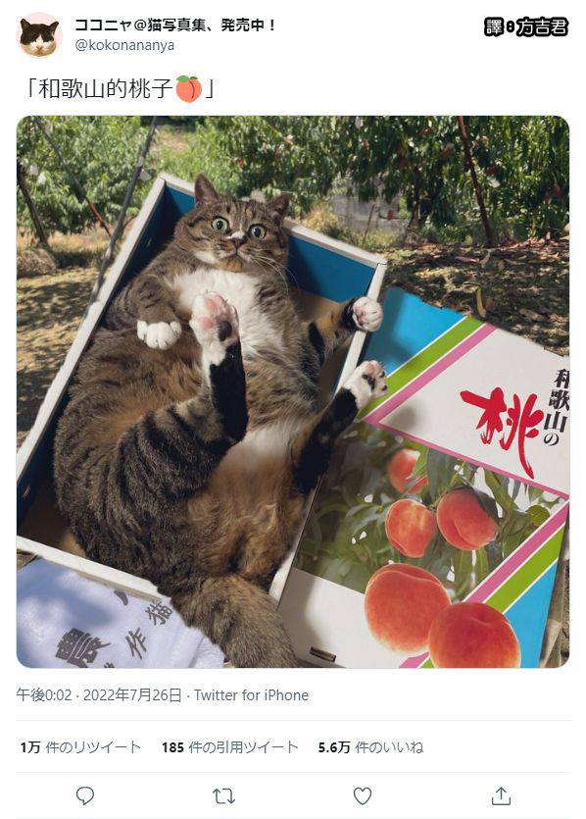586x819 pixels.
Task: Open the Twitter for iPhone source link
Action: (252, 695)
